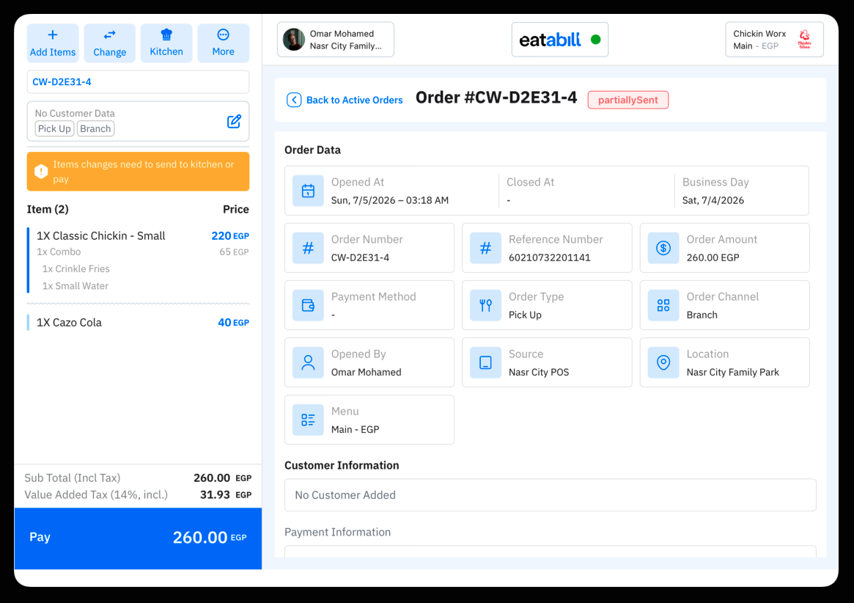The height and width of the screenshot is (603, 854).
Task: Click the Opened By person icon
Action: coord(309,362)
